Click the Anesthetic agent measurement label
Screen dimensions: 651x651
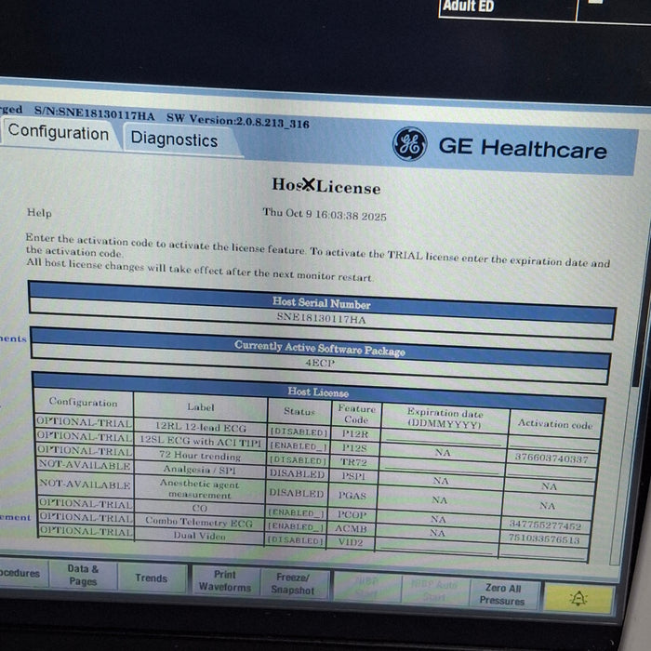click(x=199, y=489)
